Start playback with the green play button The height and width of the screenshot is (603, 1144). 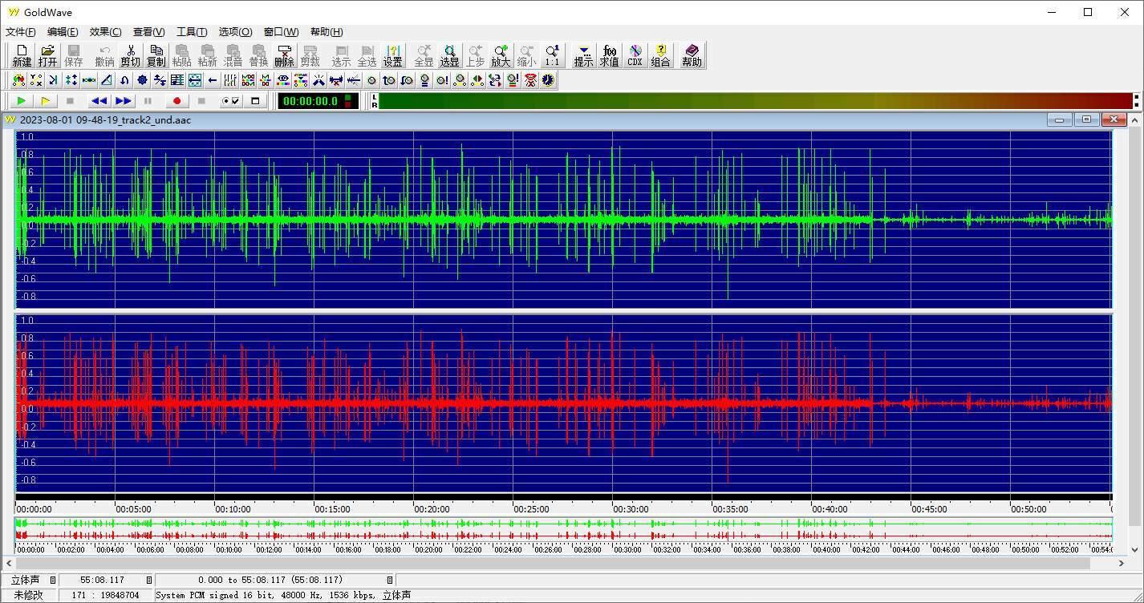(22, 101)
